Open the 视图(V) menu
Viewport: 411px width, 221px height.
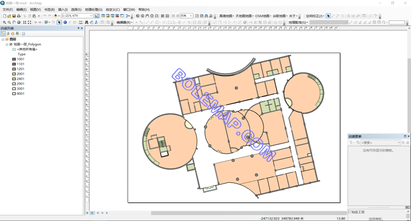click(x=35, y=9)
